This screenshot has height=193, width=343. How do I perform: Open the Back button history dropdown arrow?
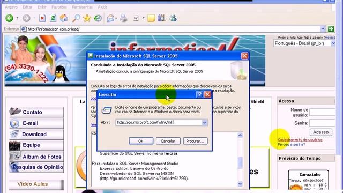[17, 18]
